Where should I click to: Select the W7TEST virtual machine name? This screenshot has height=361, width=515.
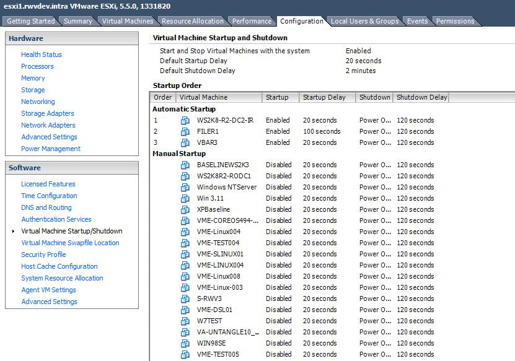(209, 321)
